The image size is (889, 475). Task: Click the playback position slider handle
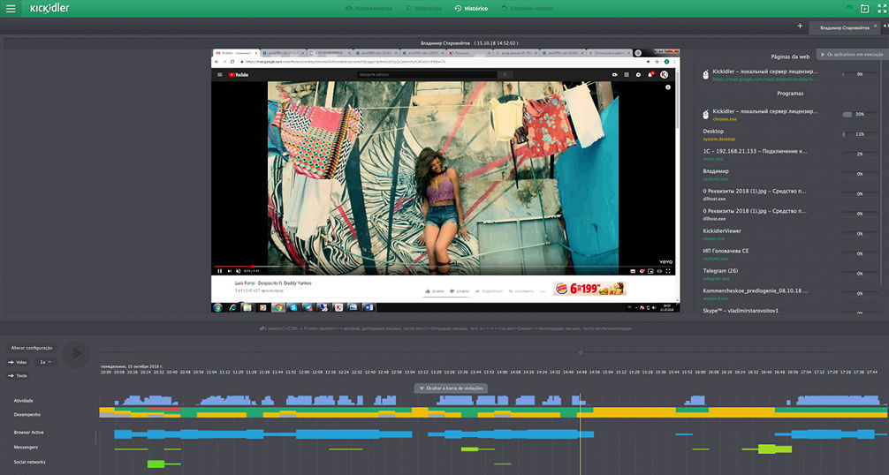581,352
